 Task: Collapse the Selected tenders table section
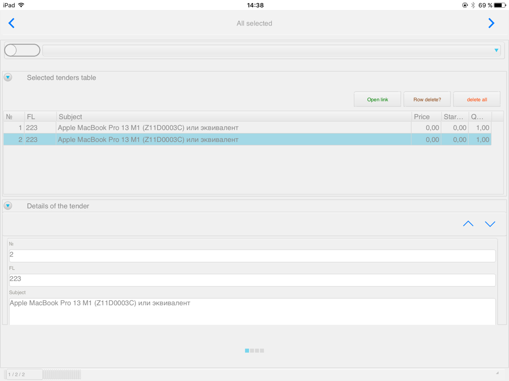tap(8, 77)
